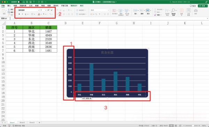Open the 插入 ribbon tab
This screenshot has width=209, height=127.
coord(9,6)
